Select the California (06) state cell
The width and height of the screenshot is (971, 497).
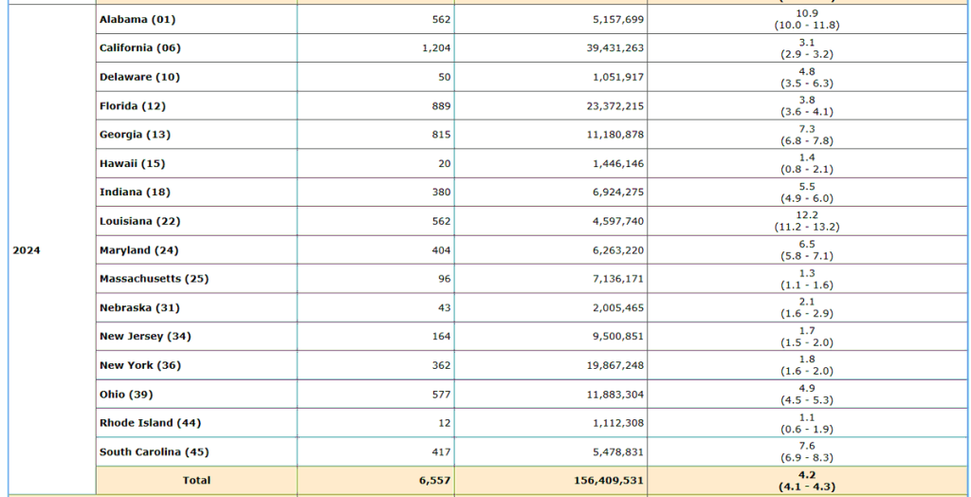click(x=142, y=47)
